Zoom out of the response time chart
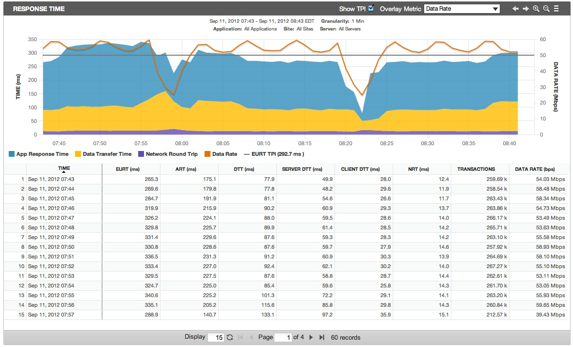573x347 pixels. coord(546,9)
